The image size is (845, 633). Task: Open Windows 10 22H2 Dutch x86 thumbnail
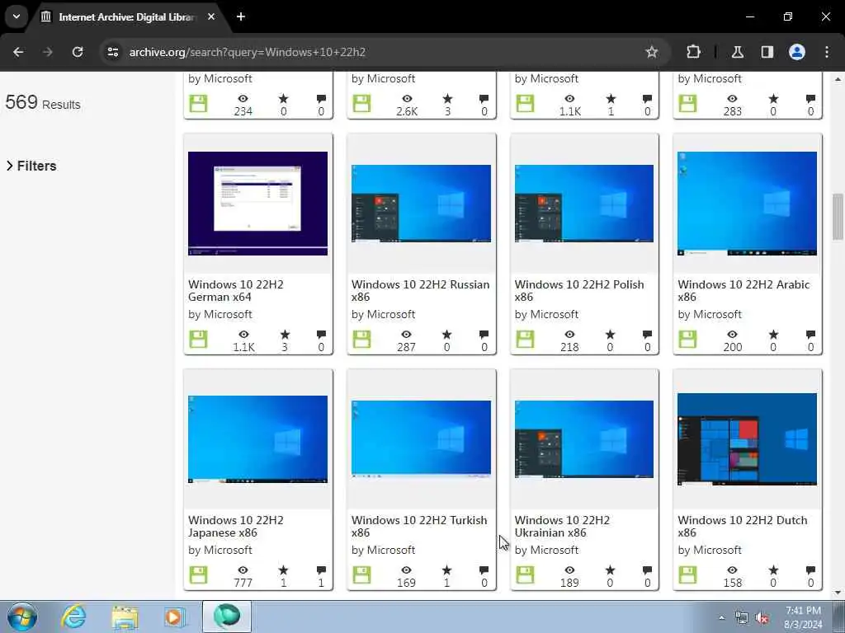pyautogui.click(x=747, y=439)
